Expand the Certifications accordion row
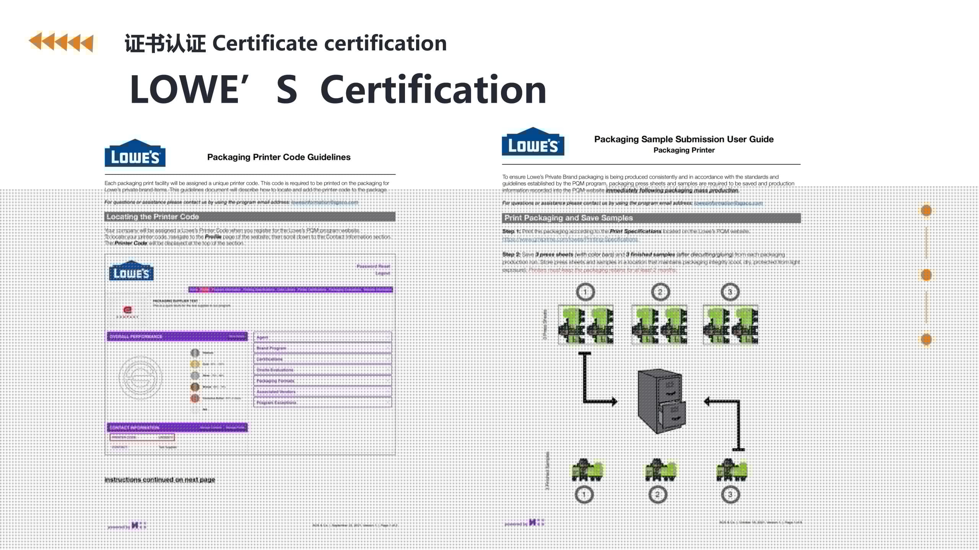Screen dimensions: 979x550 coord(322,359)
